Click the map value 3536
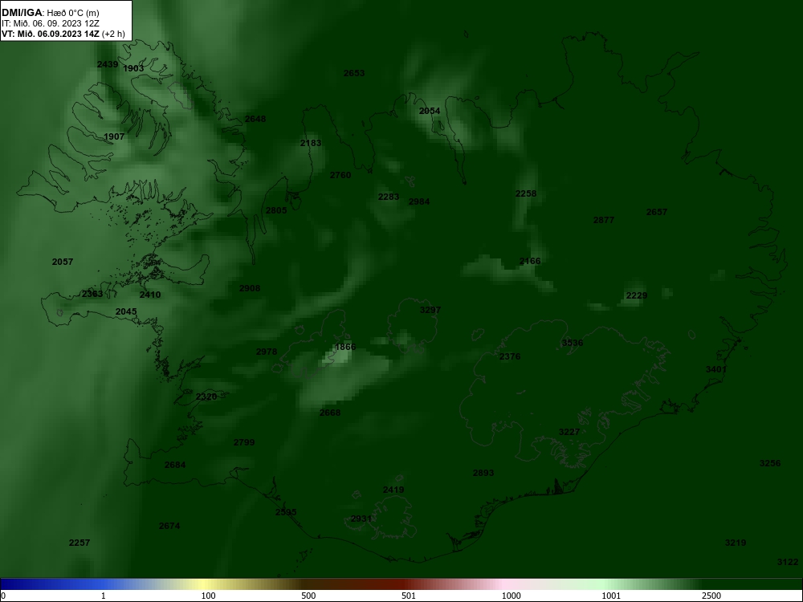This screenshot has height=602, width=803. pyautogui.click(x=573, y=343)
